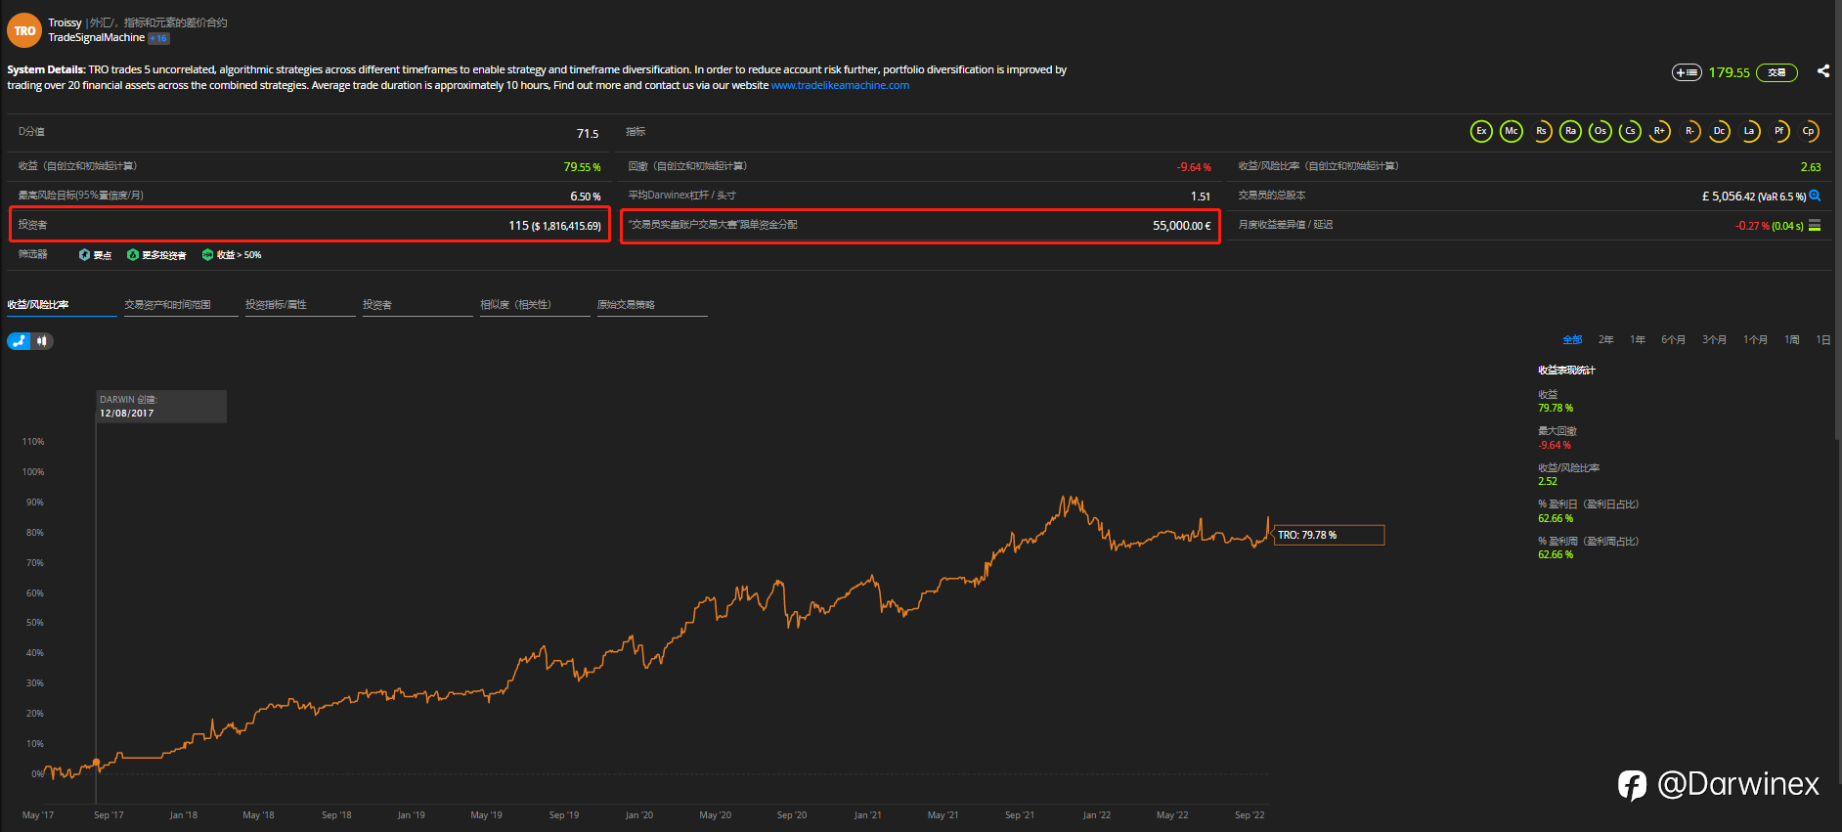Open the R+ attribute circle icon
This screenshot has width=1842, height=832.
pos(1659,131)
